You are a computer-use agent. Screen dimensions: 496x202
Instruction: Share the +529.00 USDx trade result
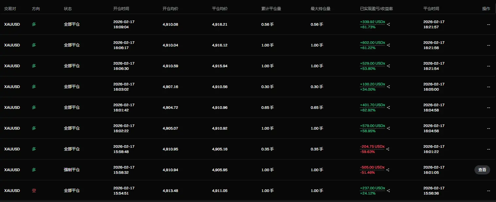click(388, 66)
